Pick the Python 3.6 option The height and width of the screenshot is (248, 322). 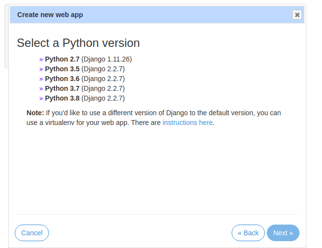(62, 79)
